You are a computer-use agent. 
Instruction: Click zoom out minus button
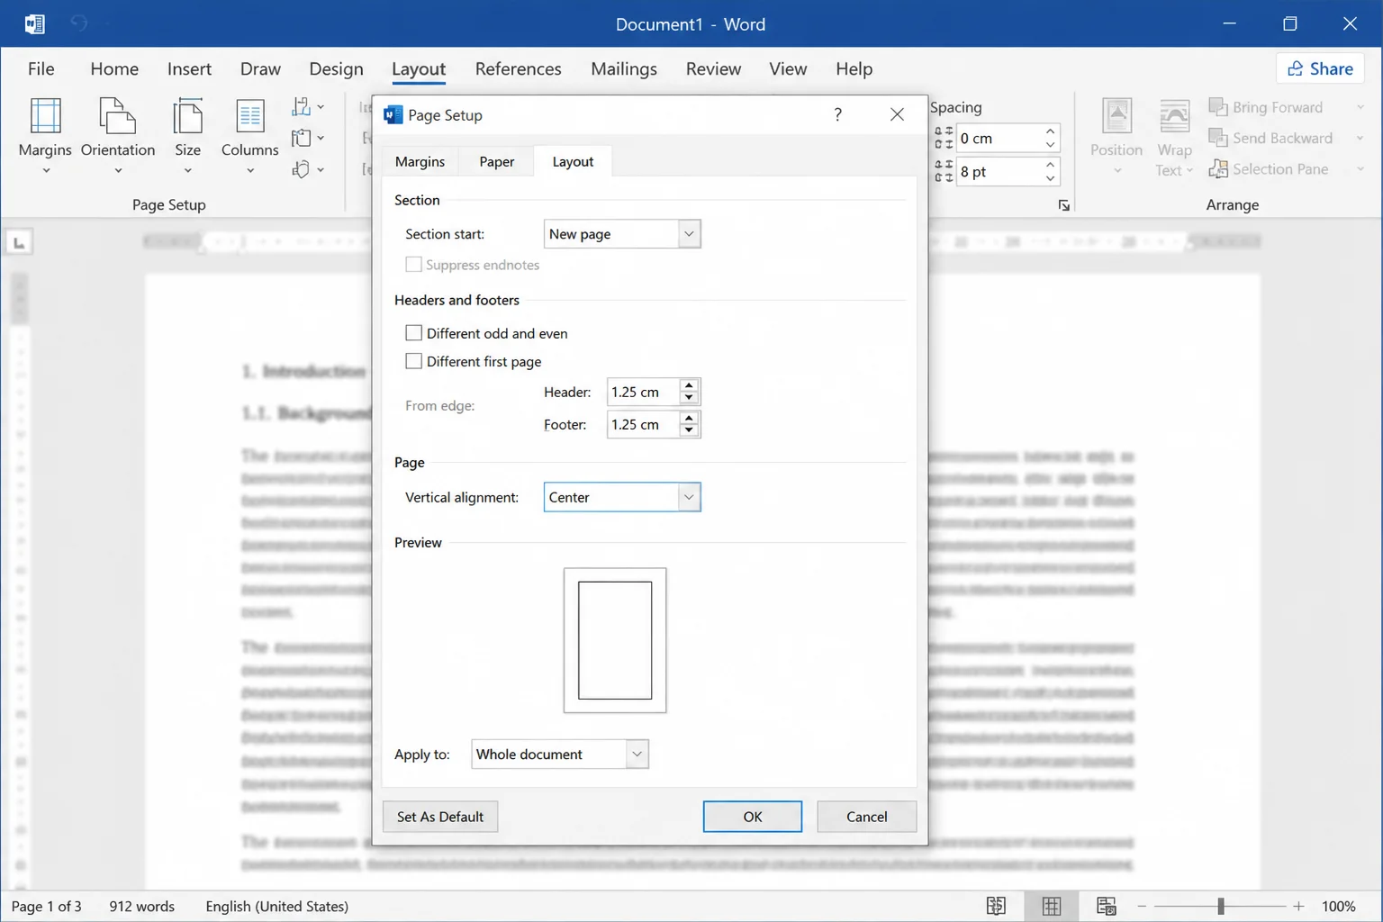1142,906
